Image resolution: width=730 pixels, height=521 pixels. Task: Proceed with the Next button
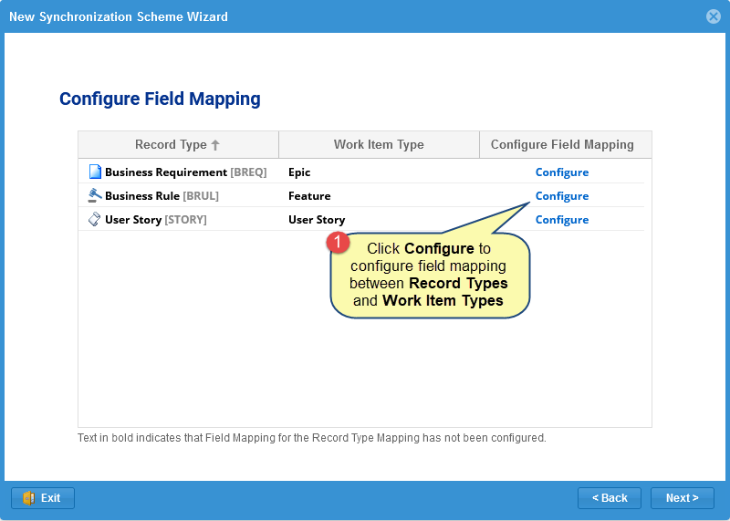coord(683,498)
